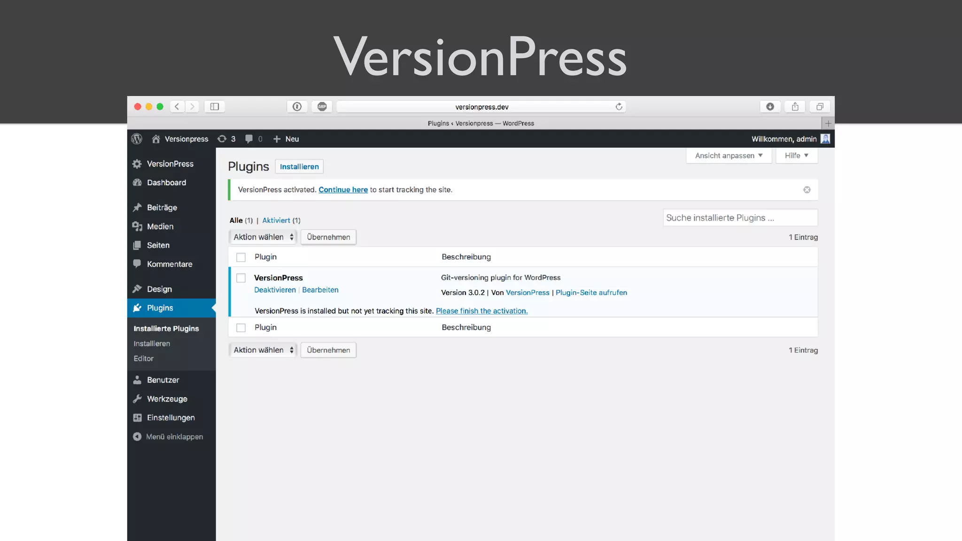Image resolution: width=962 pixels, height=541 pixels.
Task: Tick the select-all checkbox in table header
Action: coord(241,257)
